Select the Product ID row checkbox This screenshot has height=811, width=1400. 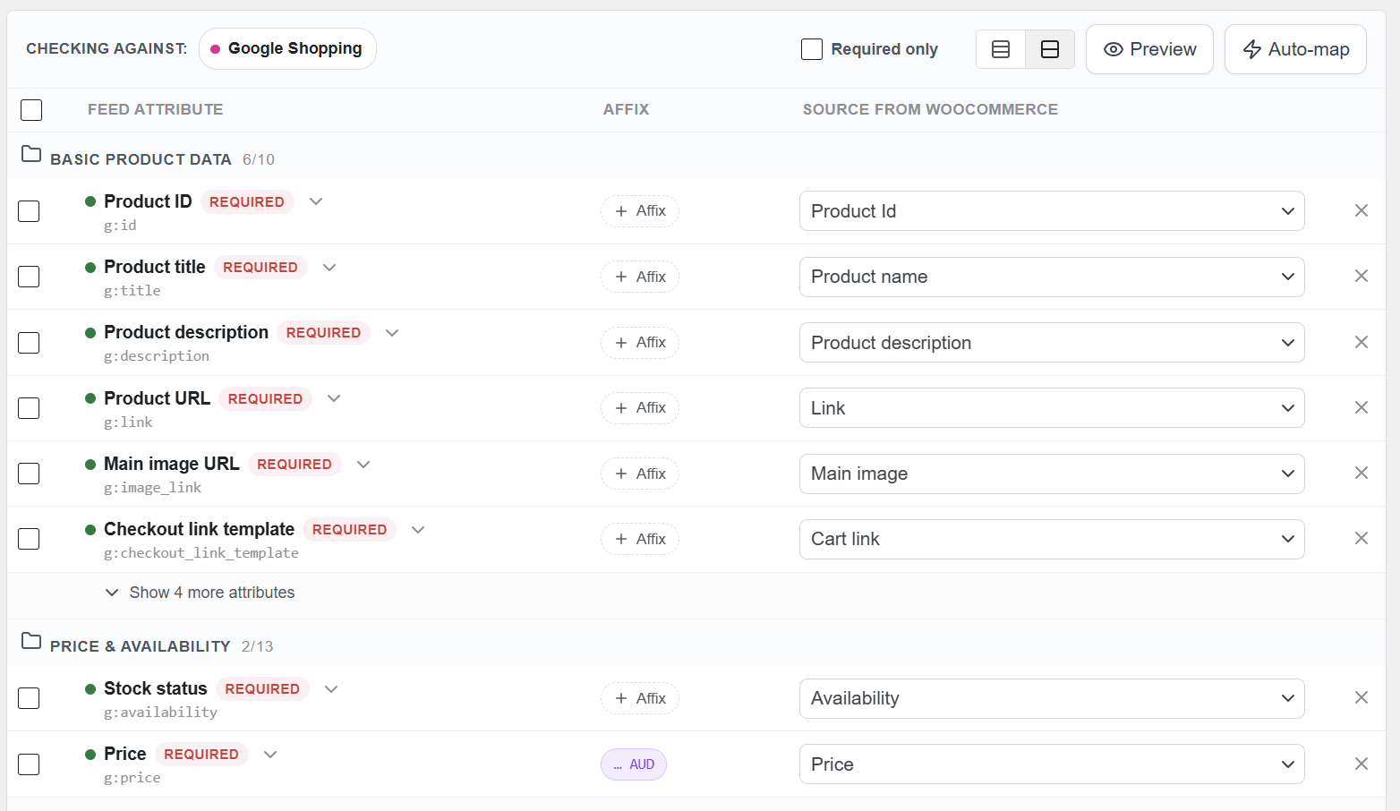[29, 211]
